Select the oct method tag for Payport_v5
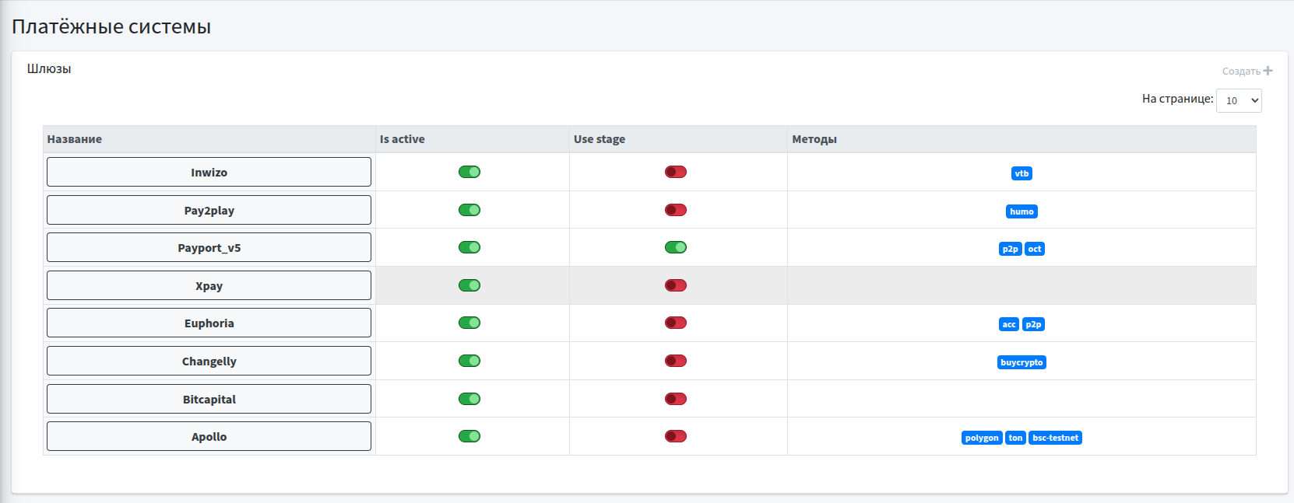Image resolution: width=1294 pixels, height=503 pixels. click(1034, 249)
